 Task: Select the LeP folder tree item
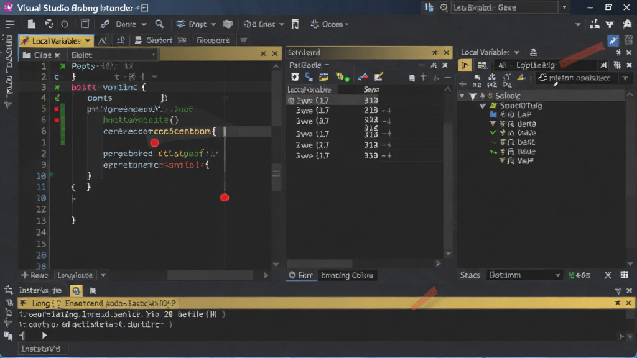pyautogui.click(x=511, y=114)
